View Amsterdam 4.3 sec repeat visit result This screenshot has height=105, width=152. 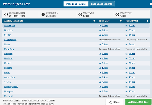coord(132,77)
